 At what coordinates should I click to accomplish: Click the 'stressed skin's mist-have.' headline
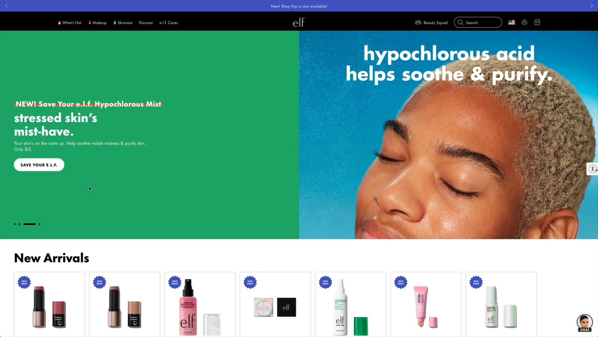[x=55, y=125]
